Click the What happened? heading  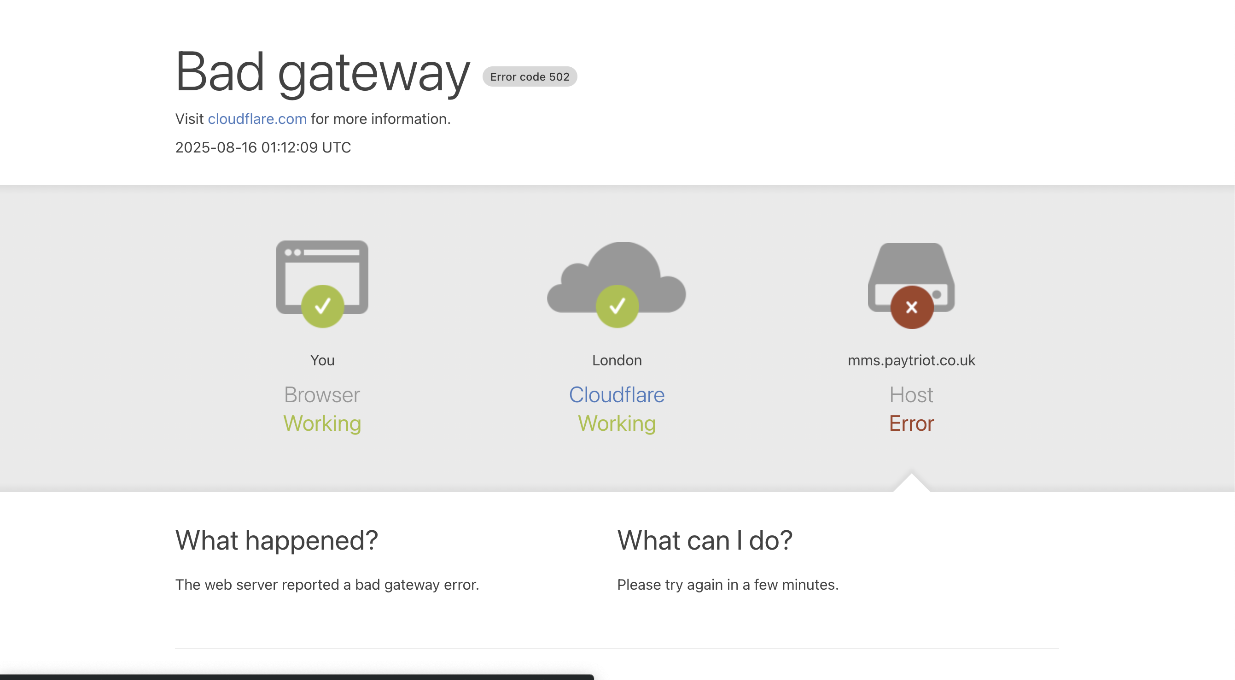click(277, 540)
